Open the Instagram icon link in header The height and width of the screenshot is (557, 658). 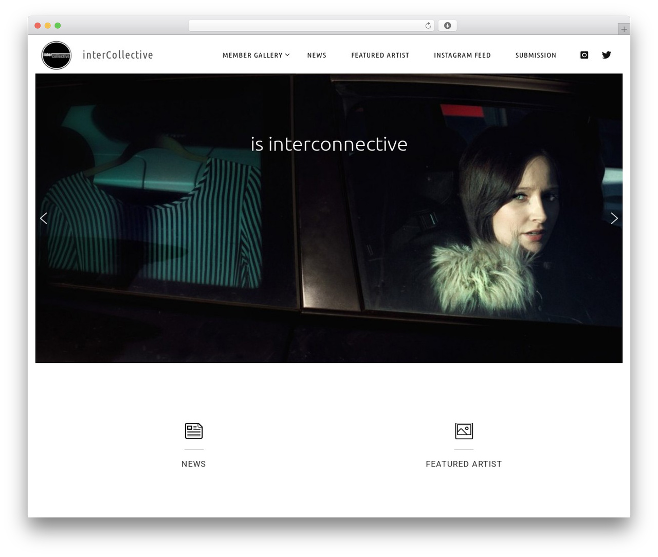click(584, 55)
